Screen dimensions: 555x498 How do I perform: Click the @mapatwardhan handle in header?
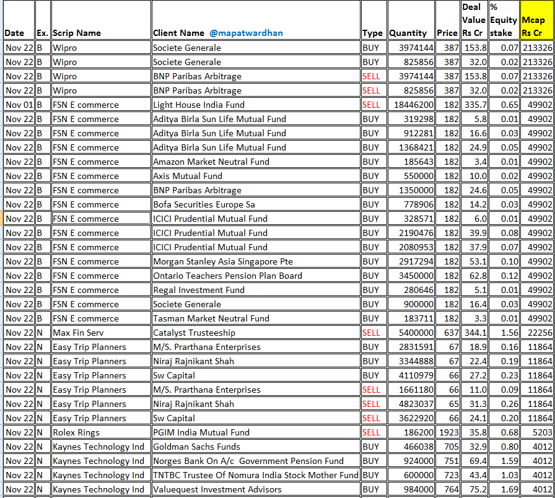click(246, 33)
